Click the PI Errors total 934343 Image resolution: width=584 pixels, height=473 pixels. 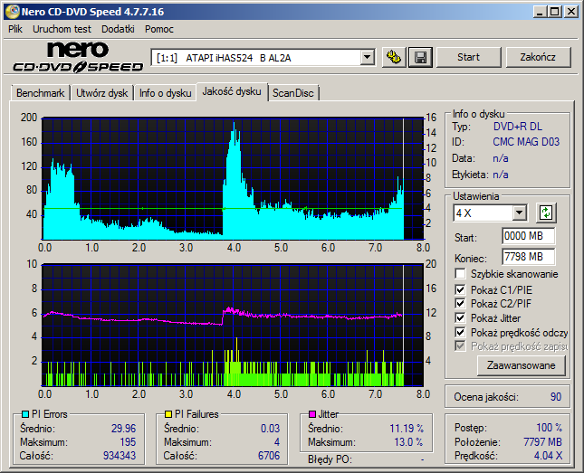120,456
